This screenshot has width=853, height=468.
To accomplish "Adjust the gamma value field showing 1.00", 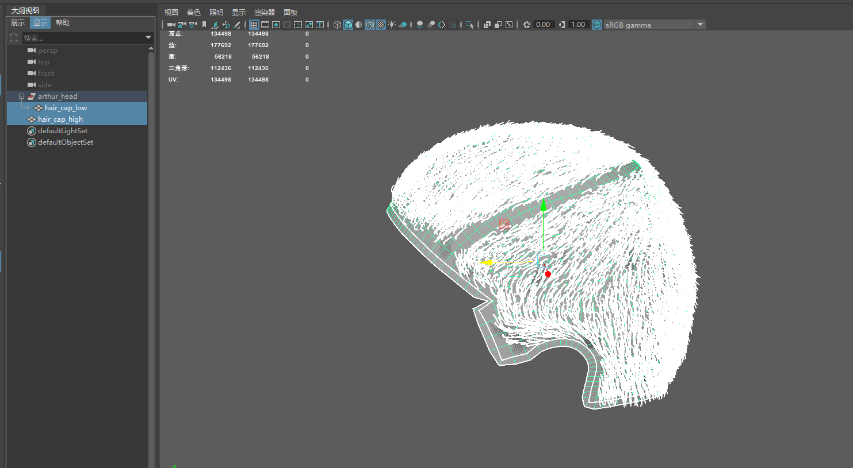I will [x=577, y=25].
